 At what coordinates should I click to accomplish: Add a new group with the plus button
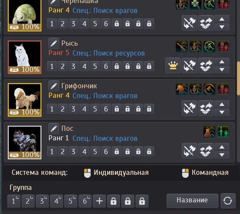pos(99,201)
